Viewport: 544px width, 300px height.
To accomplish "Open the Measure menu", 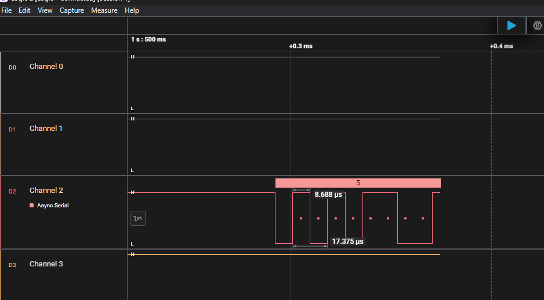I will click(x=104, y=10).
